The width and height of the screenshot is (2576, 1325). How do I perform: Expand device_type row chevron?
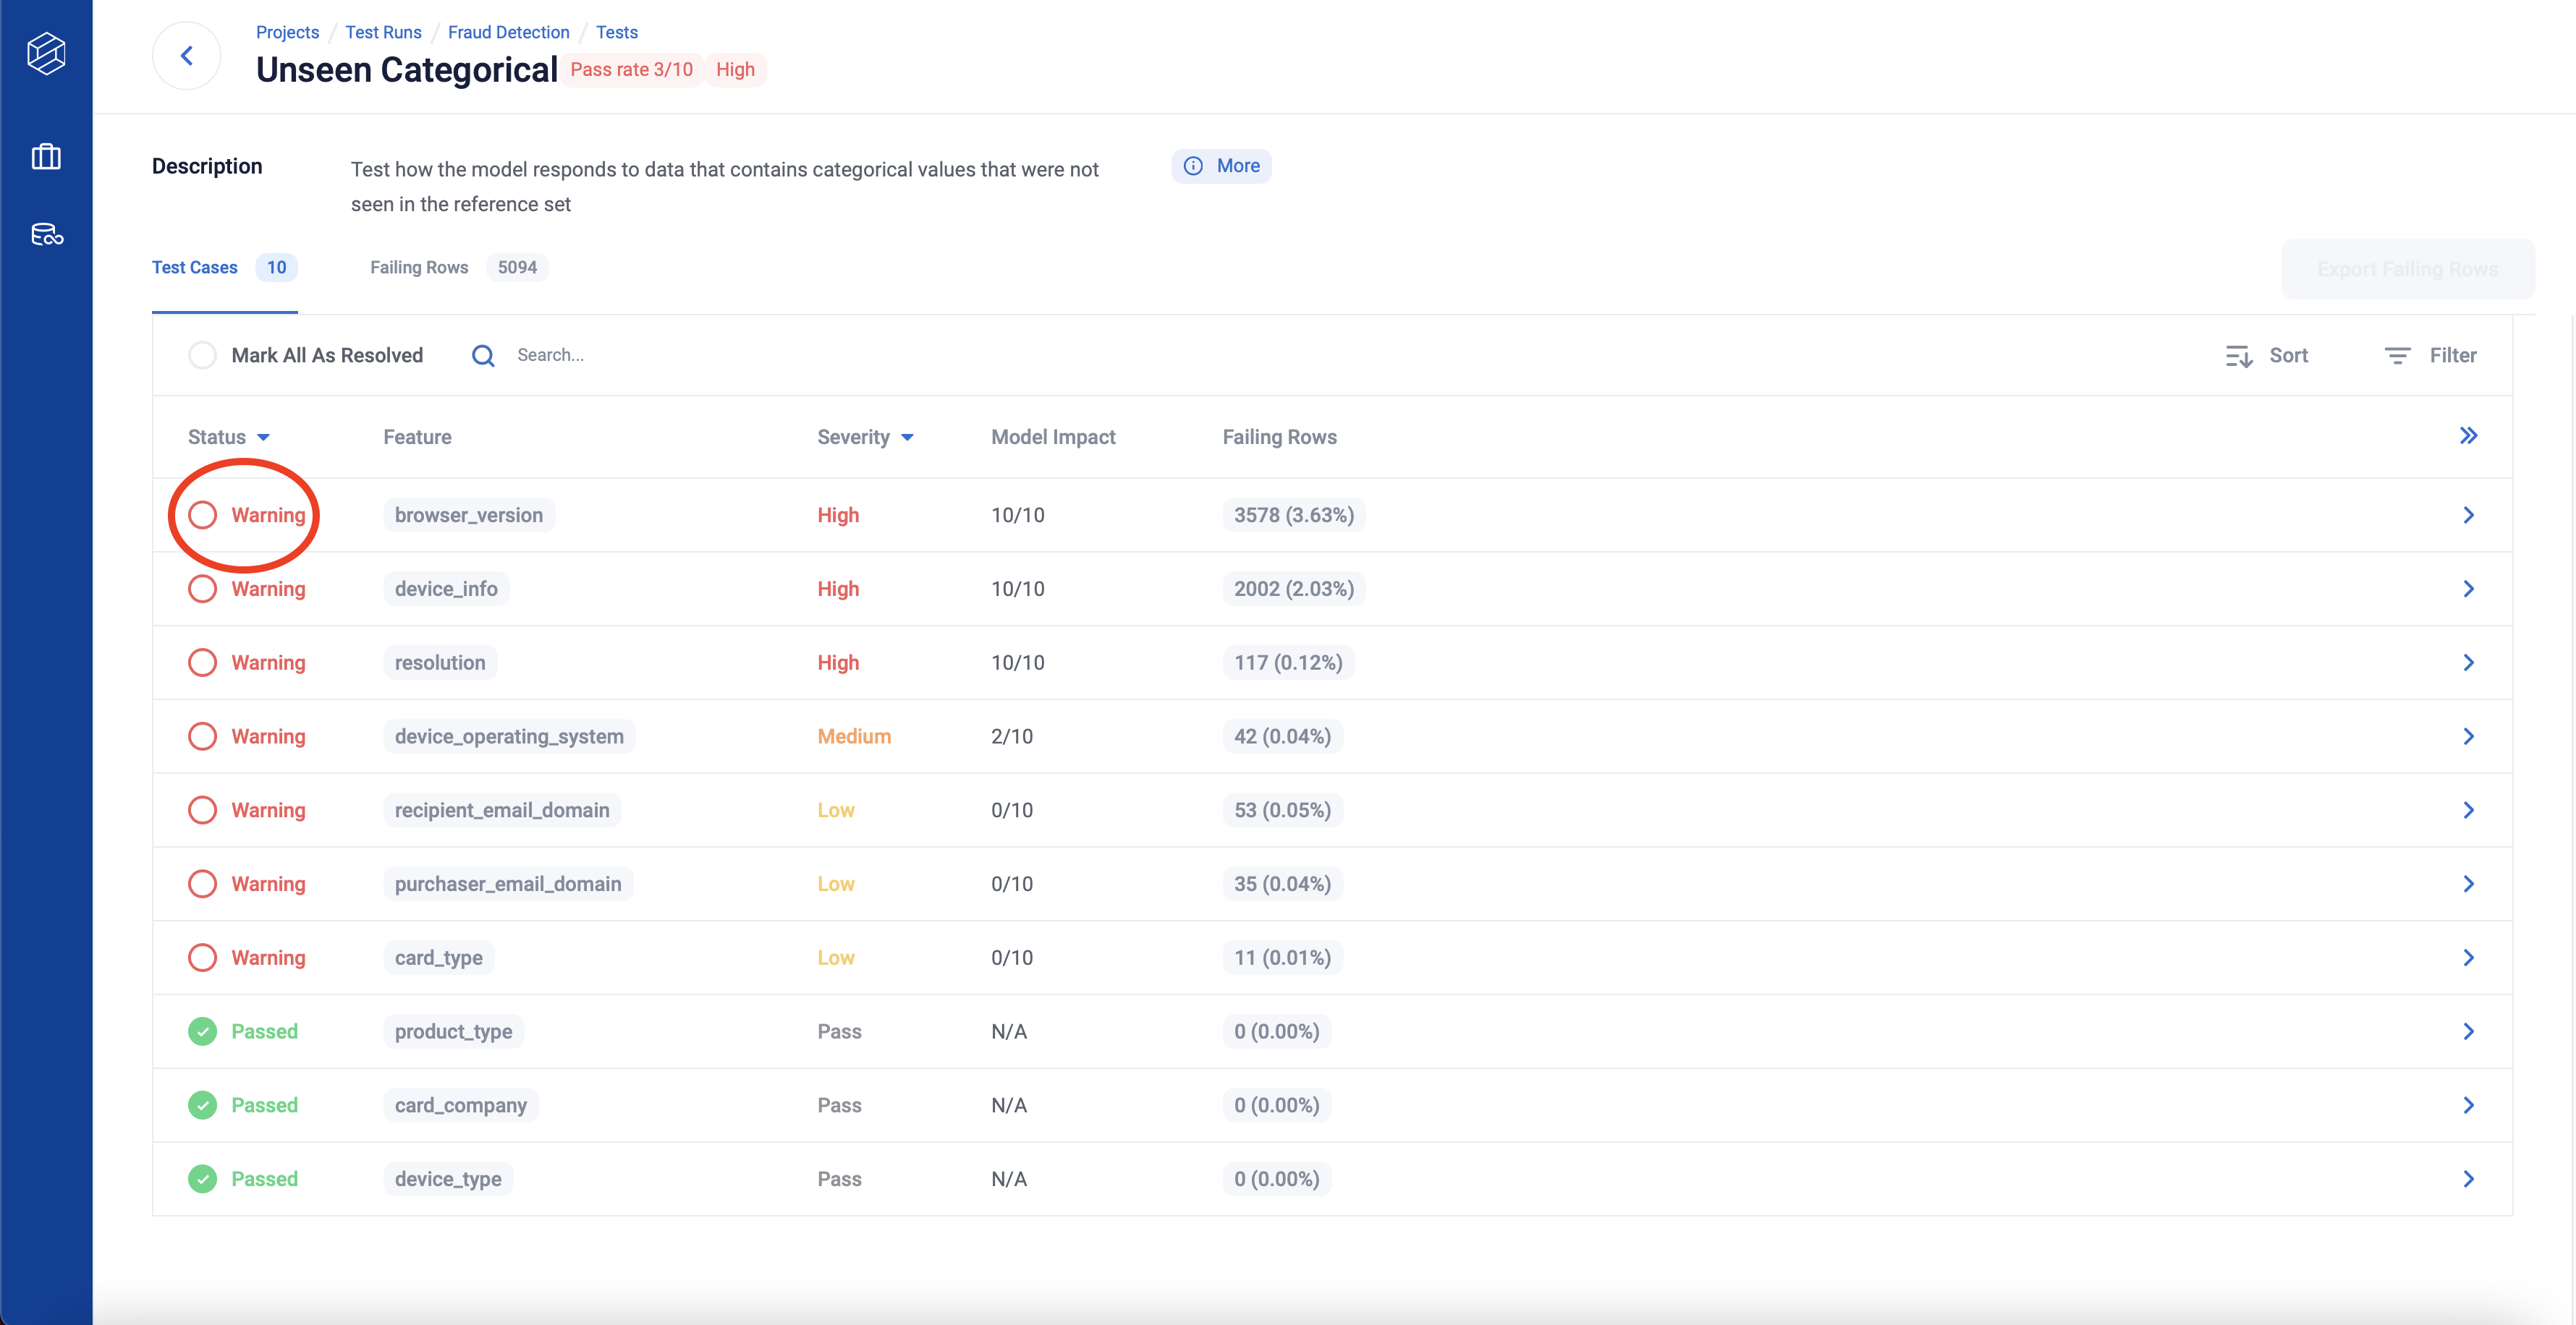pos(2468,1179)
